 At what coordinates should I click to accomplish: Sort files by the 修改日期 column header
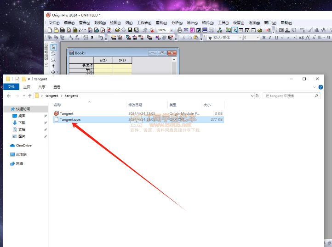(135, 105)
